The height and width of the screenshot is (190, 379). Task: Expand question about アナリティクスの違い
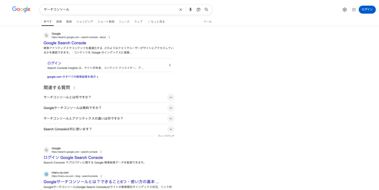click(x=109, y=119)
